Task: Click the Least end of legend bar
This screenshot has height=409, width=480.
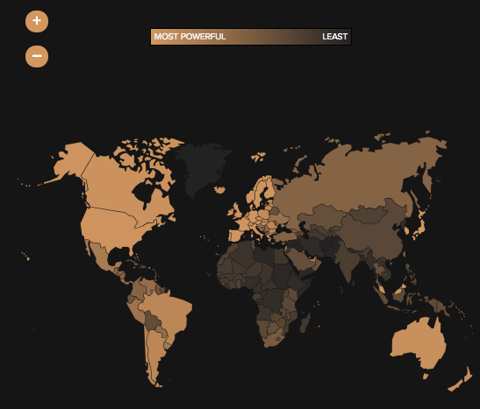Action: 334,37
